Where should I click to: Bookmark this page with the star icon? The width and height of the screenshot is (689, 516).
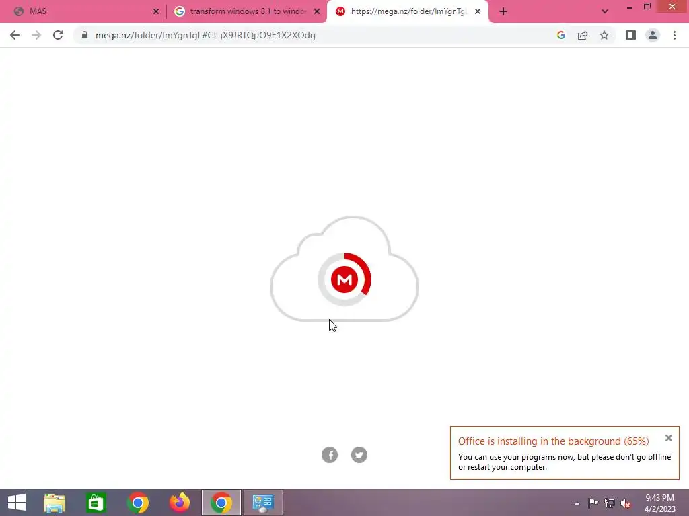(x=604, y=35)
